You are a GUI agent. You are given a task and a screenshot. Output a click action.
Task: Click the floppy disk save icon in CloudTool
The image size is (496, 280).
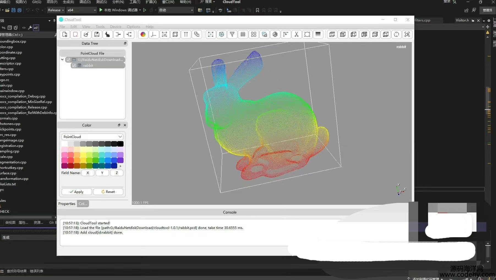97,34
